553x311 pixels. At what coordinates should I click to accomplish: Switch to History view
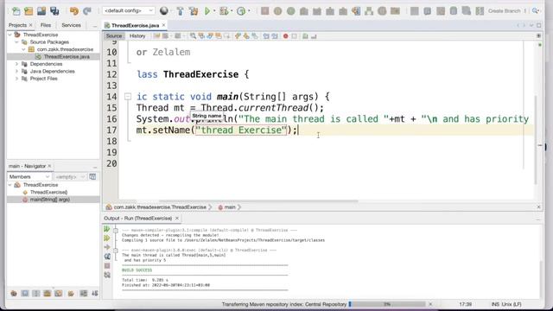[137, 36]
